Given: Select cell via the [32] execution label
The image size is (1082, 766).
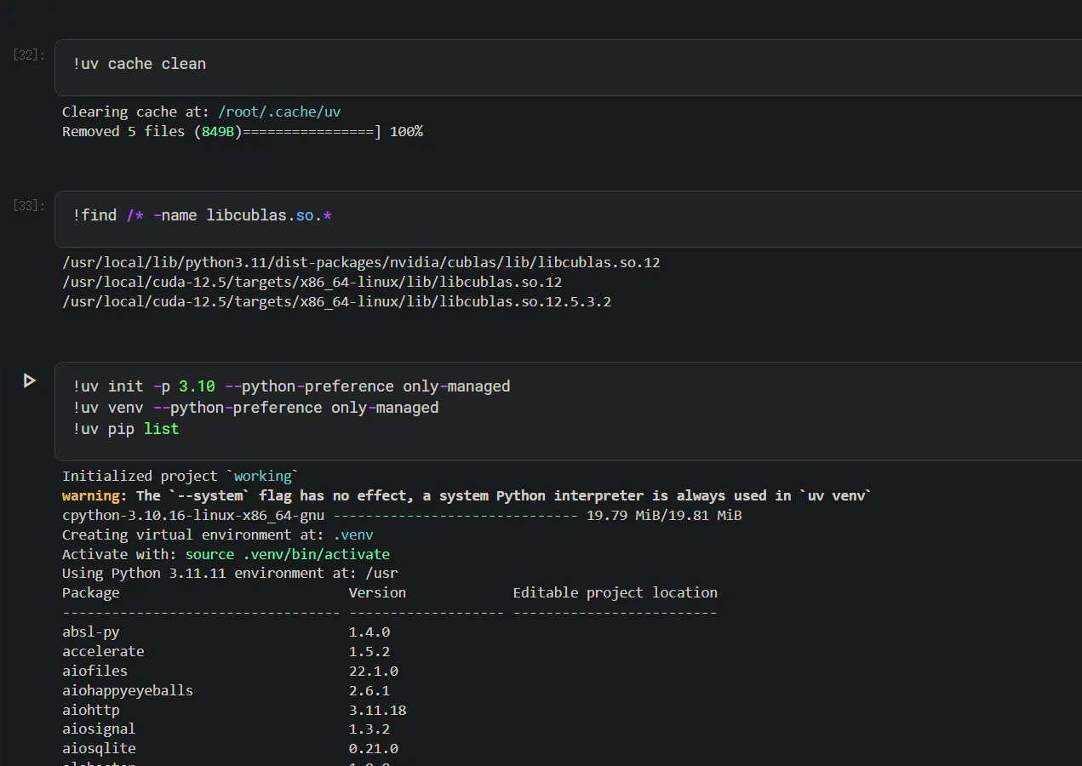Looking at the screenshot, I should coord(29,55).
